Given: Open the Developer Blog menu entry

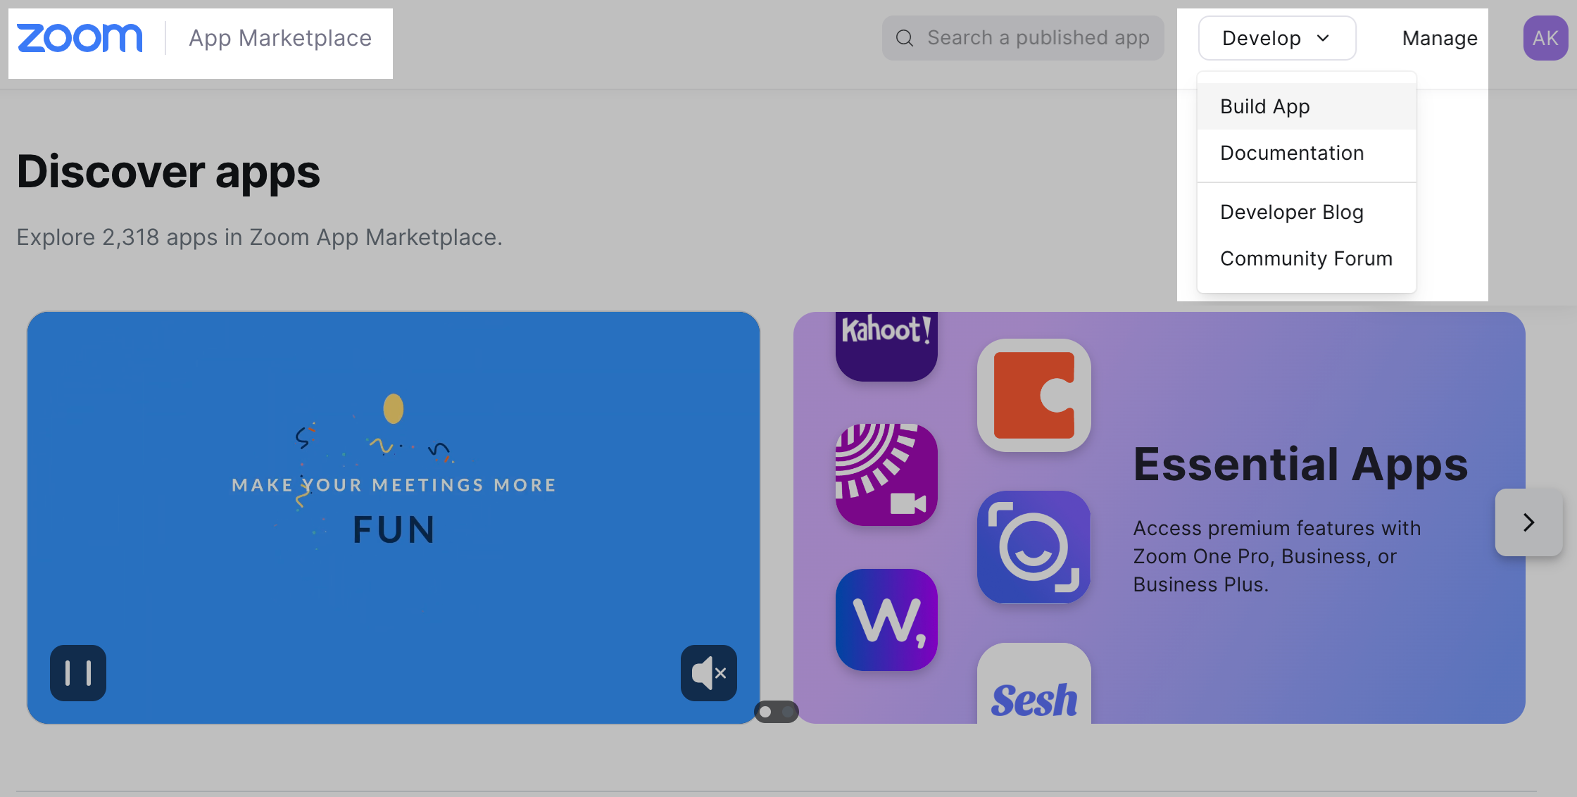Looking at the screenshot, I should 1307,212.
